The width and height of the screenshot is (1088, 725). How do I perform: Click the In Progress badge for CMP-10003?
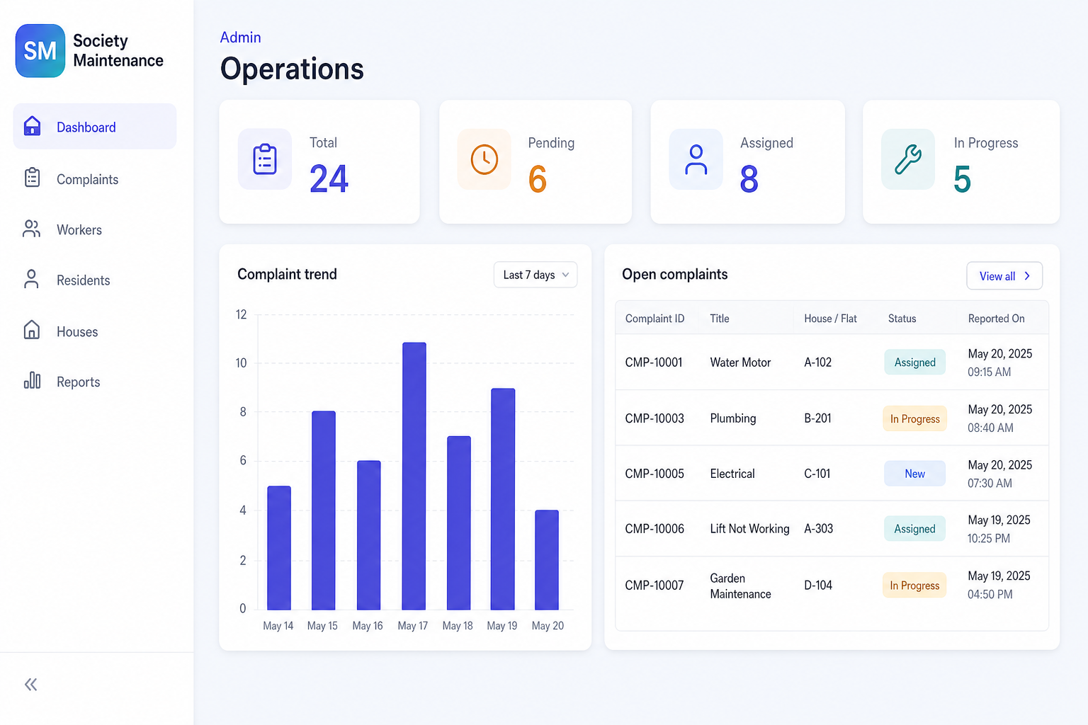(x=914, y=418)
